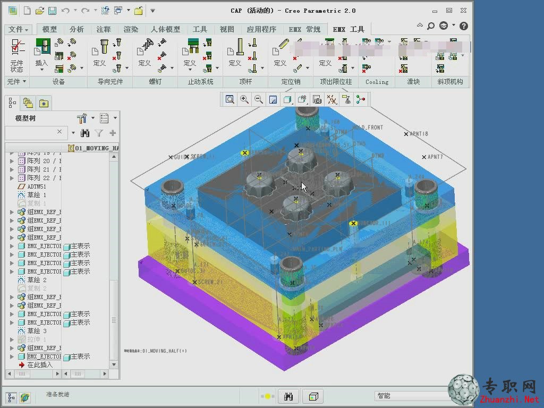The height and width of the screenshot is (408, 544).
Task: Undo the last action
Action: pos(65,11)
